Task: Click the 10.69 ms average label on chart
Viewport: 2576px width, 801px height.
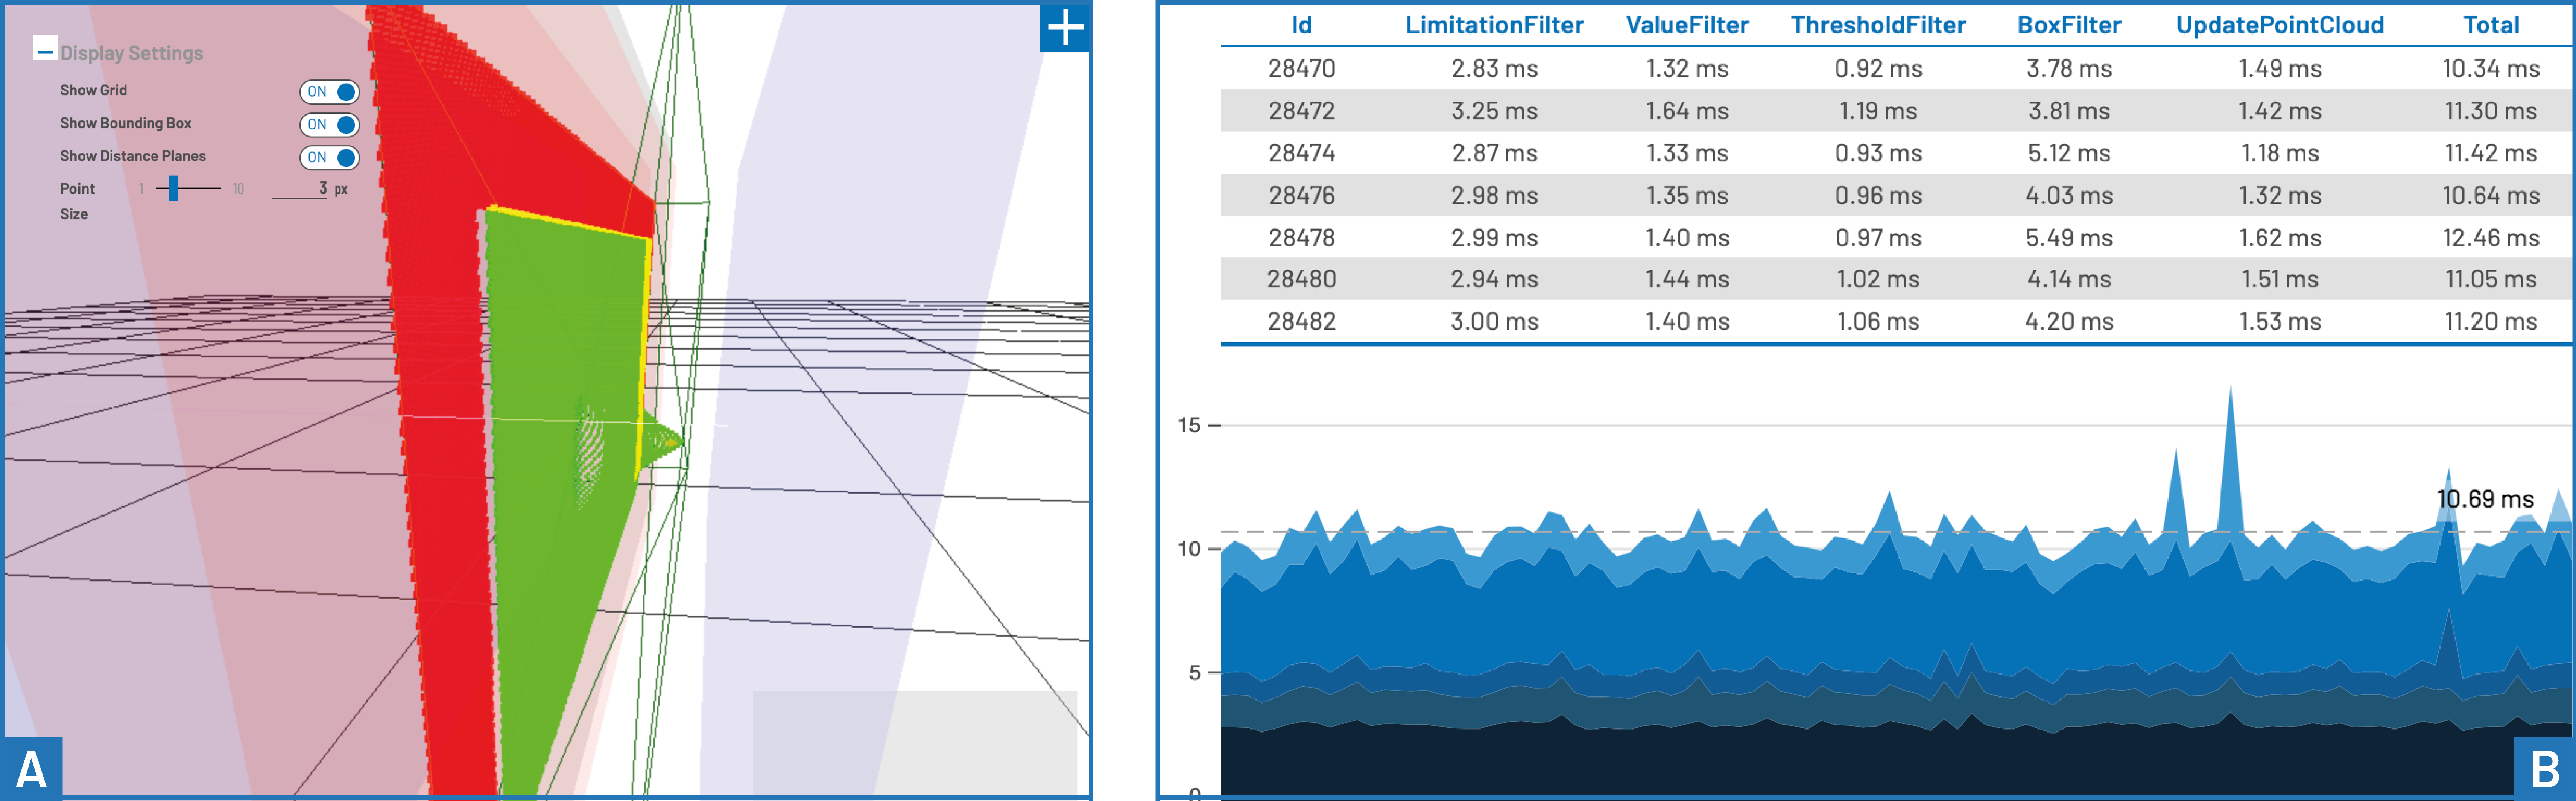Action: point(2485,499)
